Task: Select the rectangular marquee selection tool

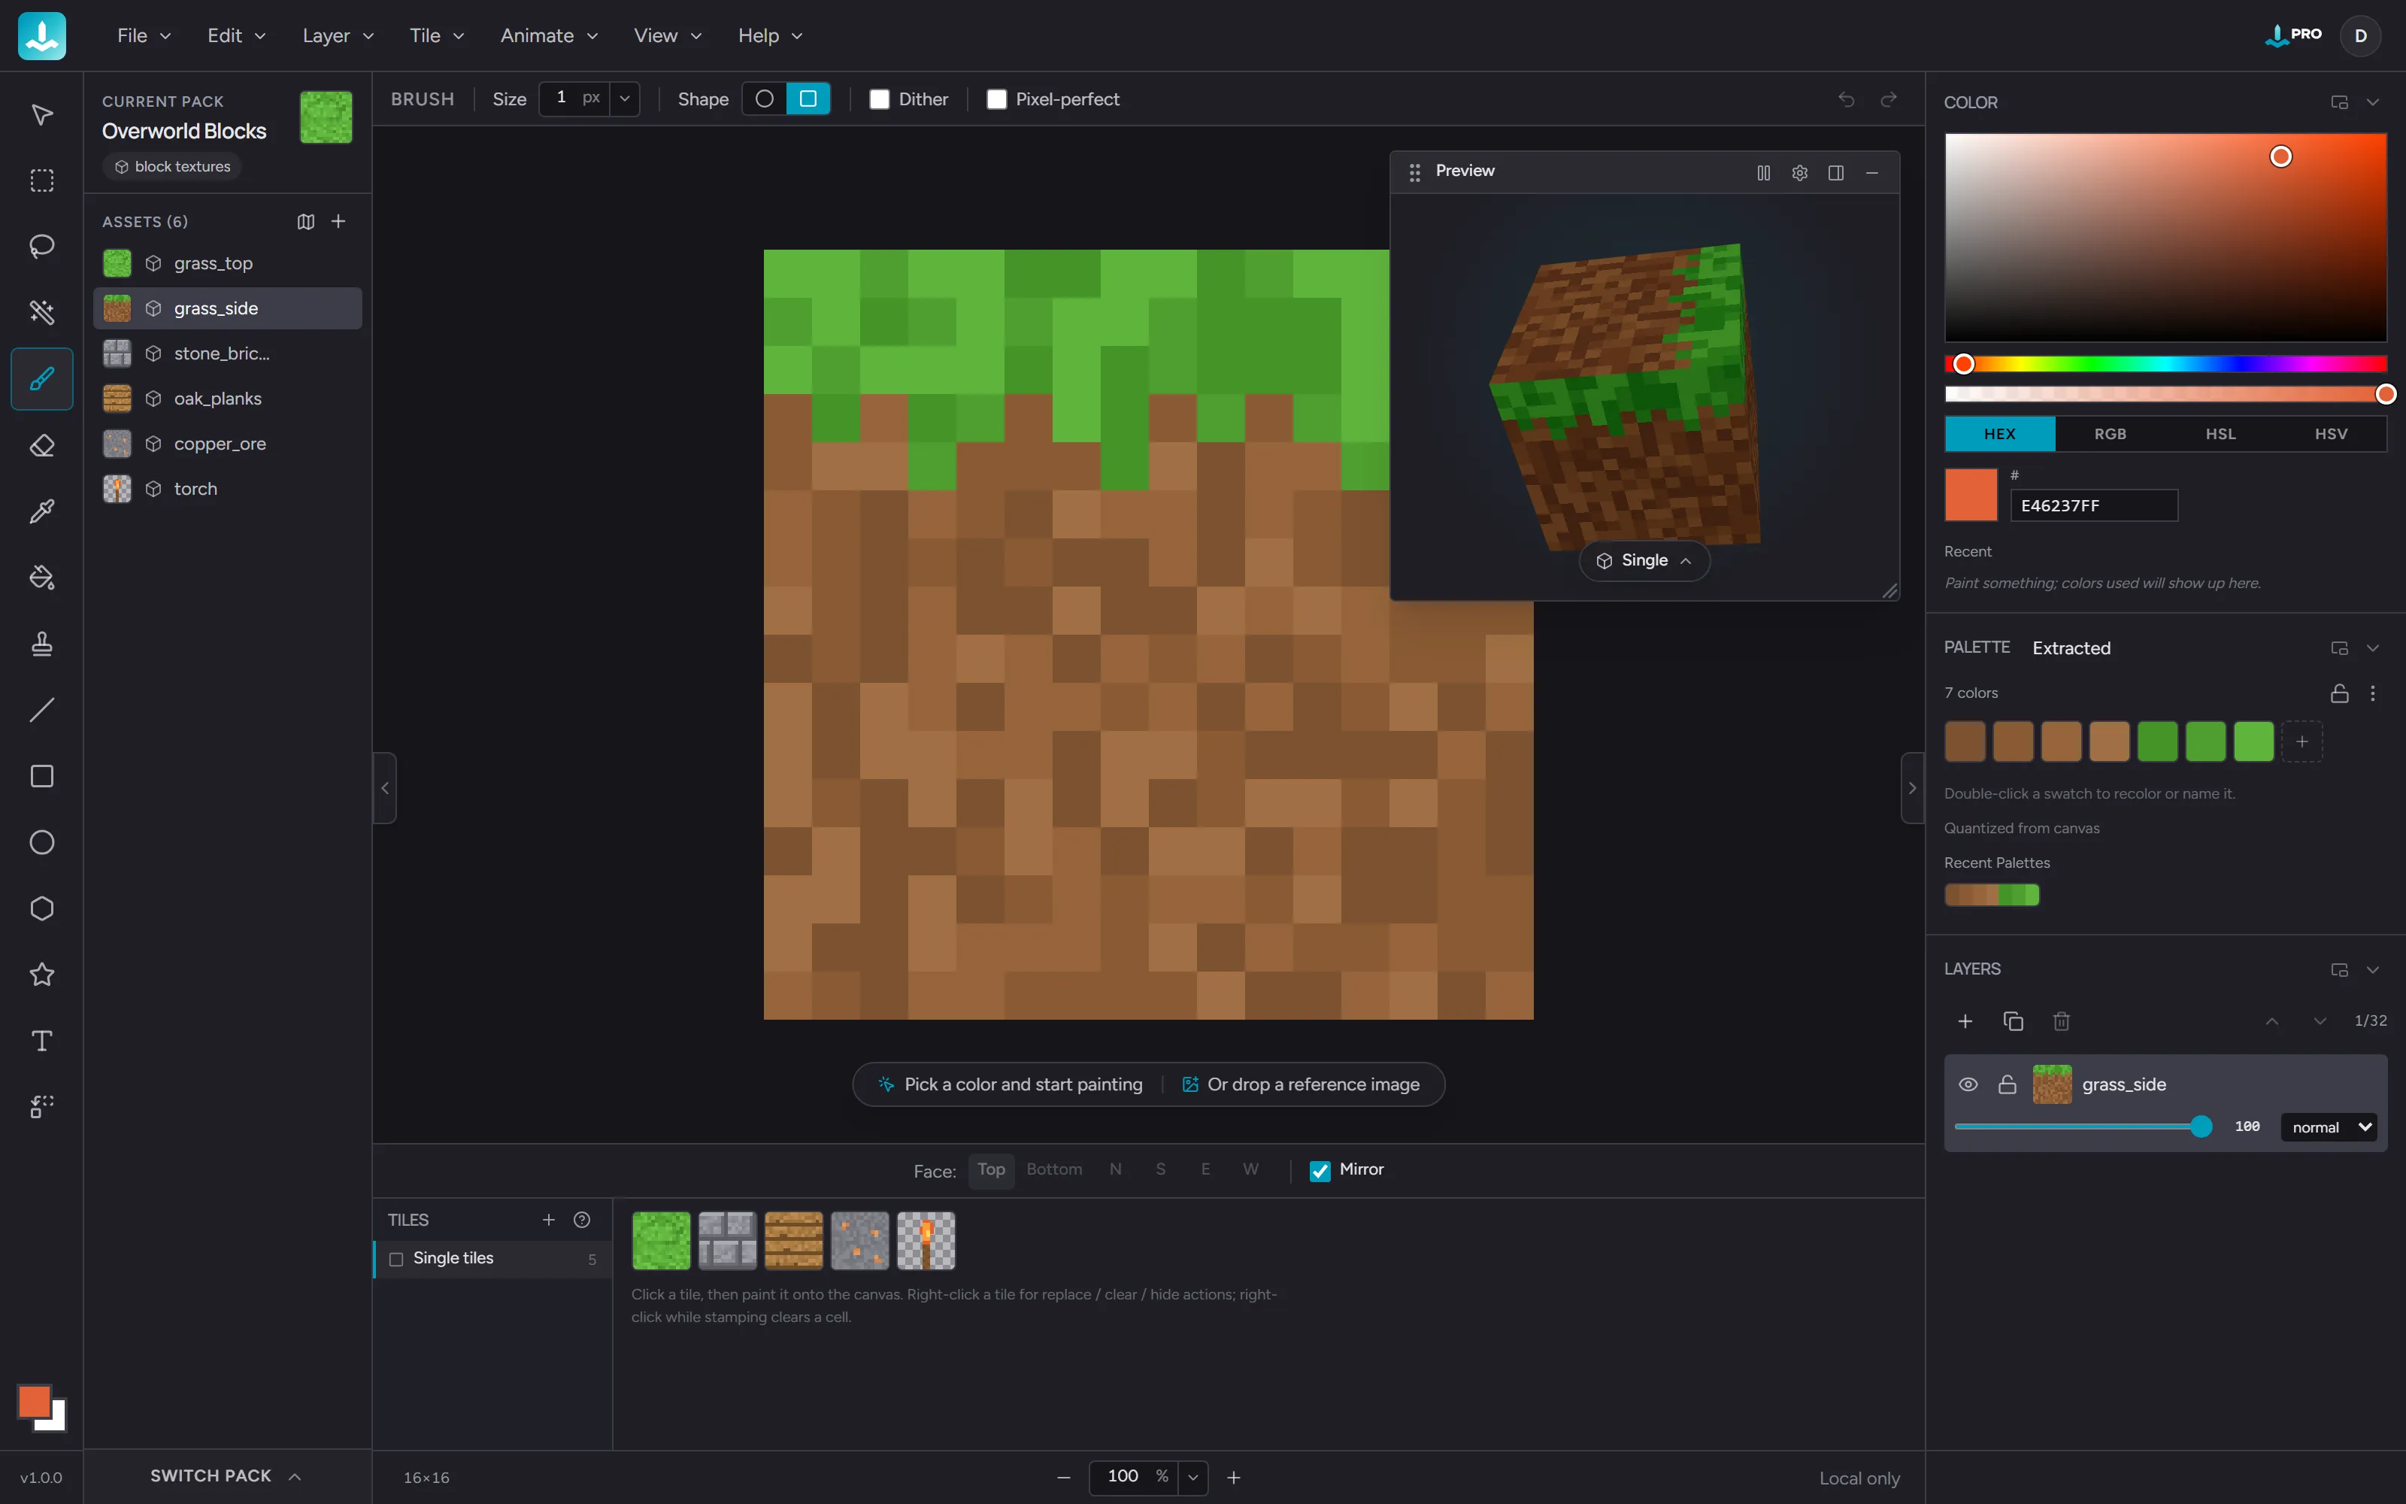Action: [x=42, y=180]
